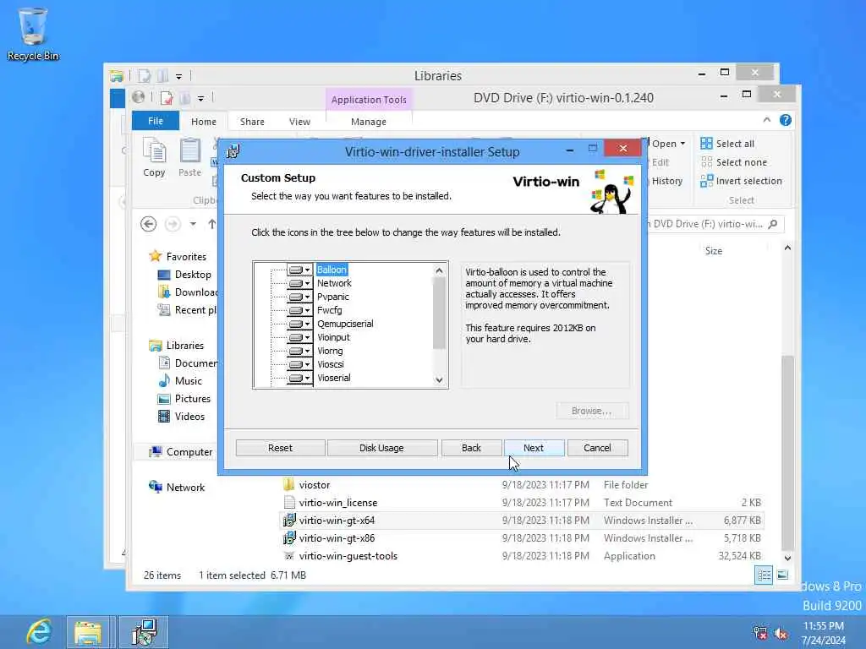This screenshot has height=649, width=866.
Task: Select Computer in navigation pane
Action: 180,452
